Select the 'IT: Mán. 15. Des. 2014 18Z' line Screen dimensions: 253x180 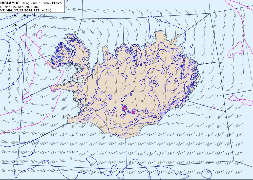click(x=19, y=7)
